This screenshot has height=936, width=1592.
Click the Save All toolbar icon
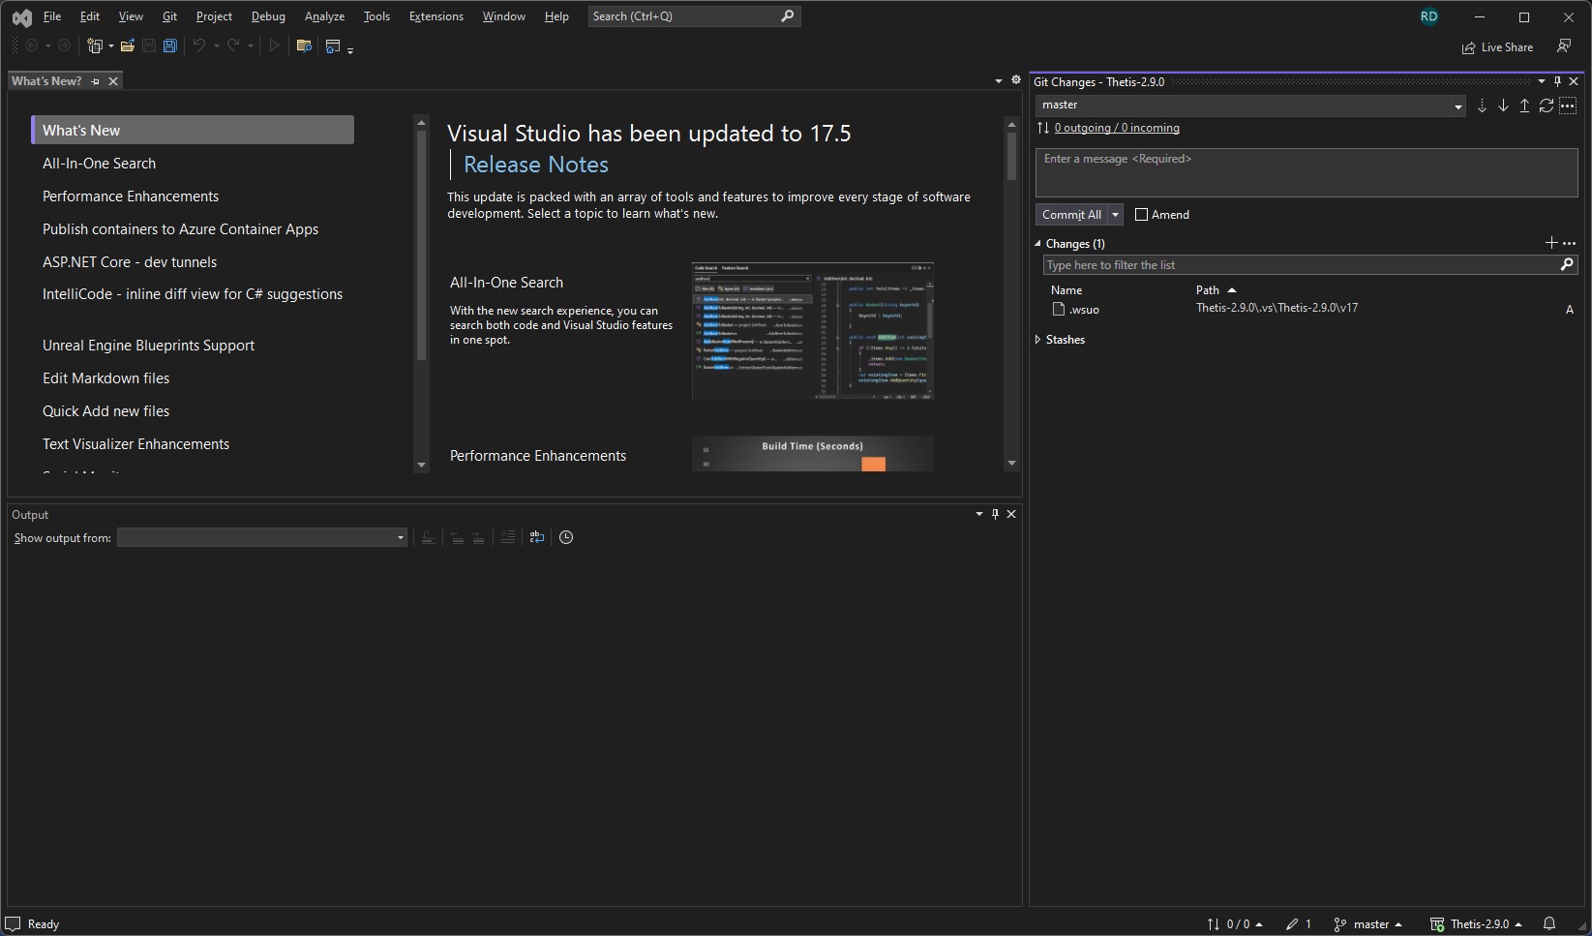point(170,45)
